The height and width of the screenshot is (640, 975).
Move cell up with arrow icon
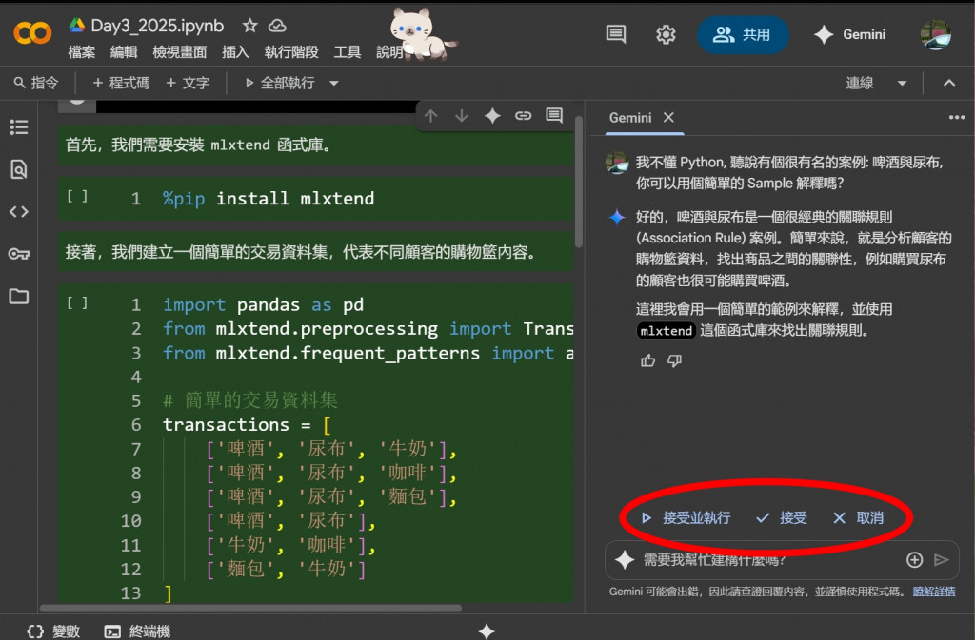(431, 115)
